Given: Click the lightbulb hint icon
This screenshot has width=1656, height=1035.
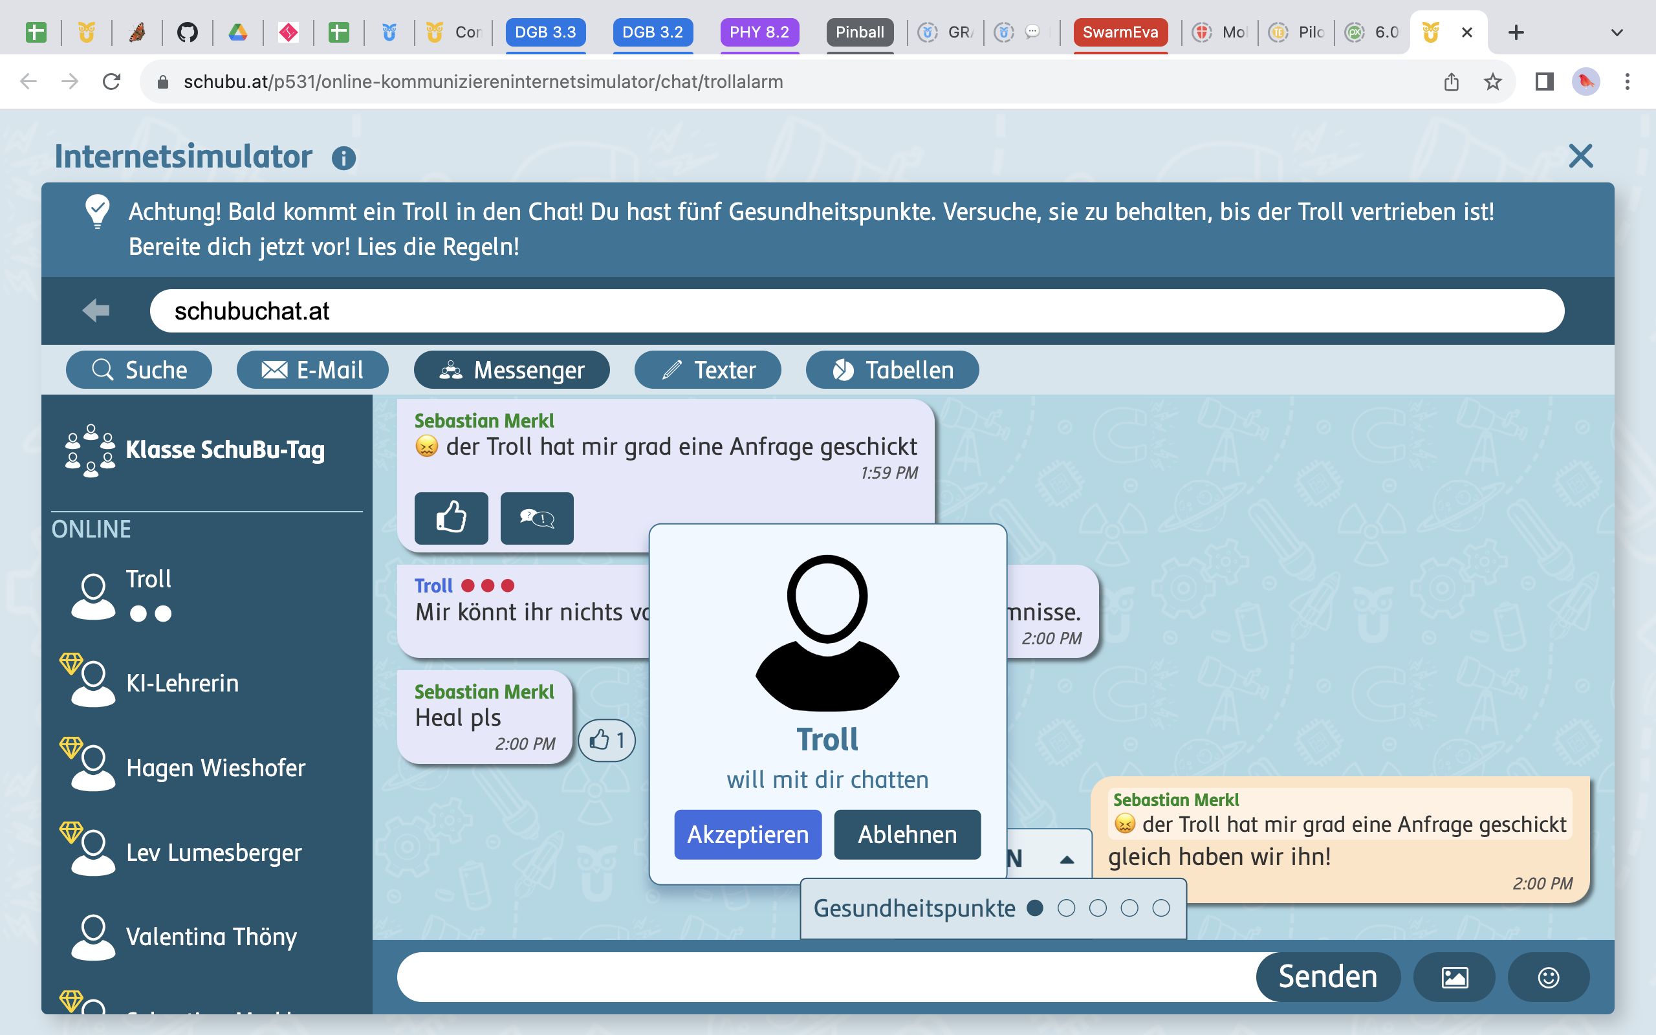Looking at the screenshot, I should click(x=97, y=212).
